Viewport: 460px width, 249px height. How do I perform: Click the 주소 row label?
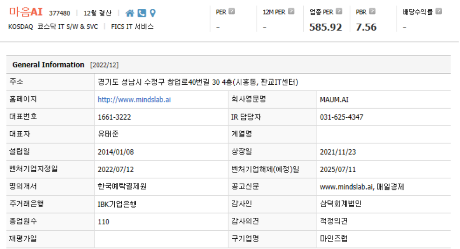pos(16,81)
